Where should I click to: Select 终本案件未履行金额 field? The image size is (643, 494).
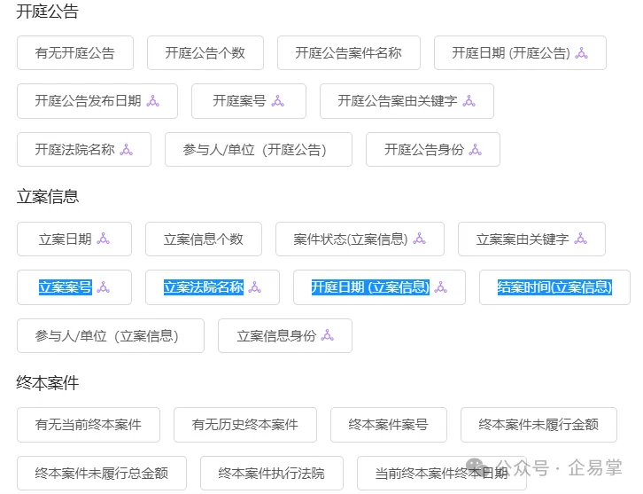tap(538, 425)
